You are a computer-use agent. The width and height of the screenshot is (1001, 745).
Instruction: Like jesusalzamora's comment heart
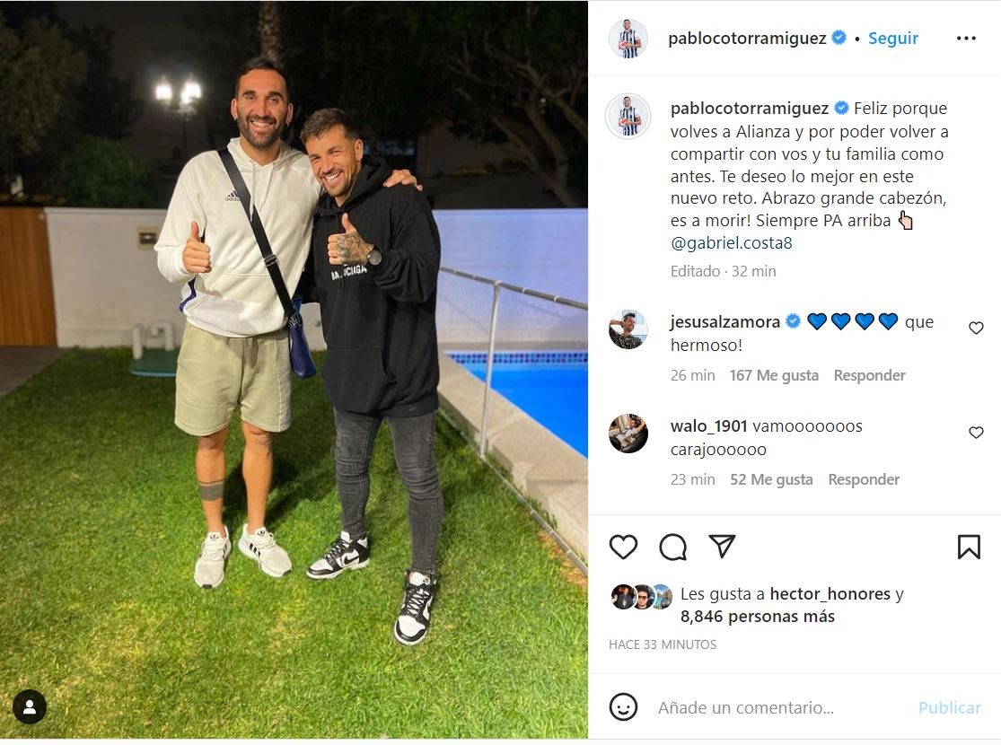coord(976,329)
